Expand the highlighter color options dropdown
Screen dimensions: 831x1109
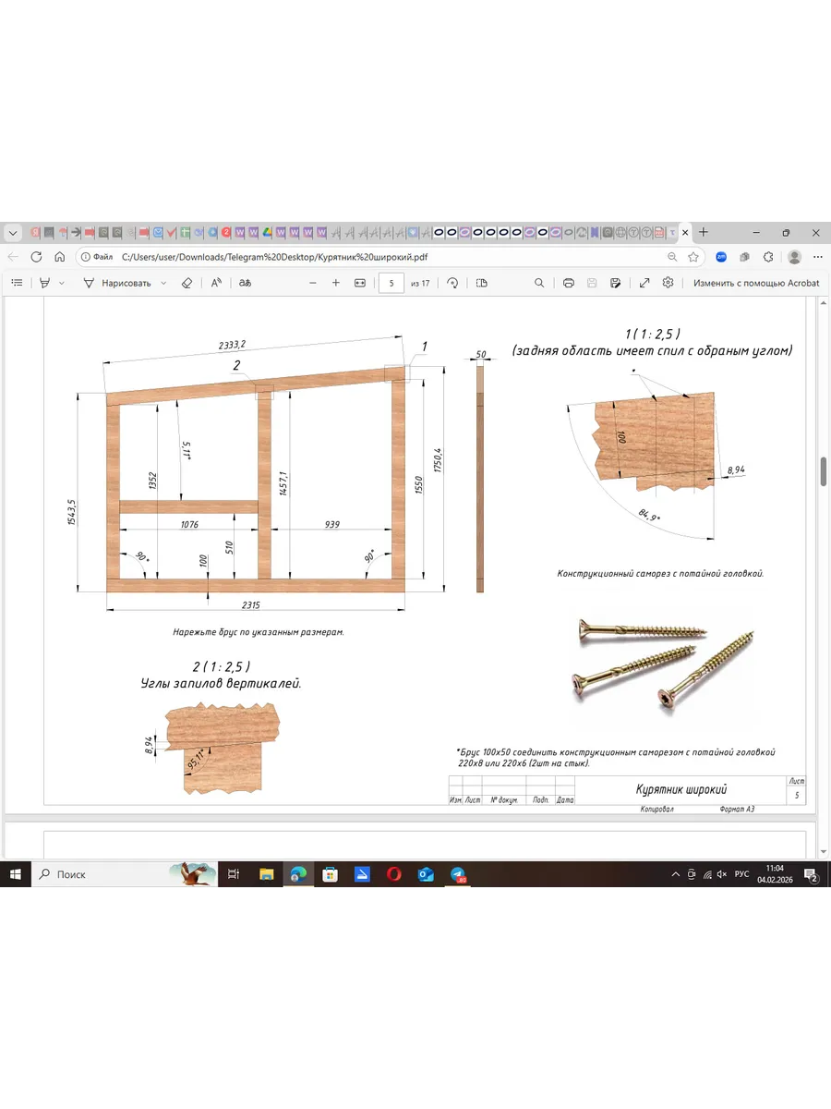(62, 283)
